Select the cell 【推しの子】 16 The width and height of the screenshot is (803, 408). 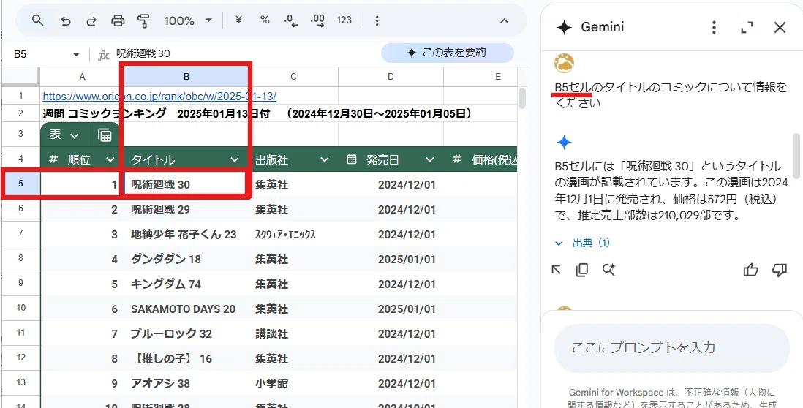click(186, 359)
